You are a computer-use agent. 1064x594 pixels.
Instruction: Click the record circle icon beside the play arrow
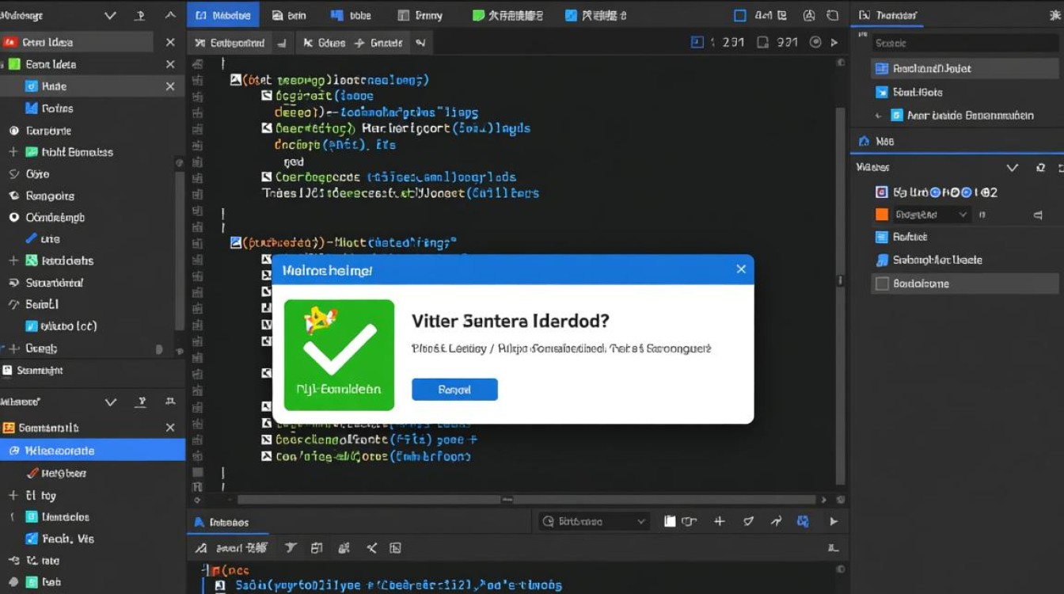point(815,43)
